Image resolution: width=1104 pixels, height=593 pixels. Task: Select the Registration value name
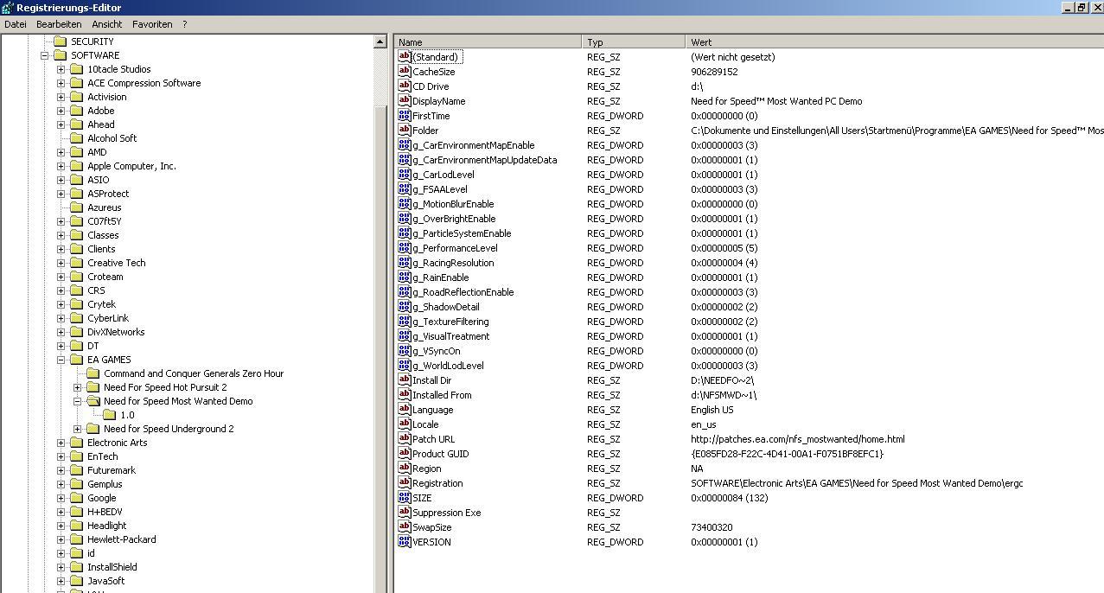[437, 483]
